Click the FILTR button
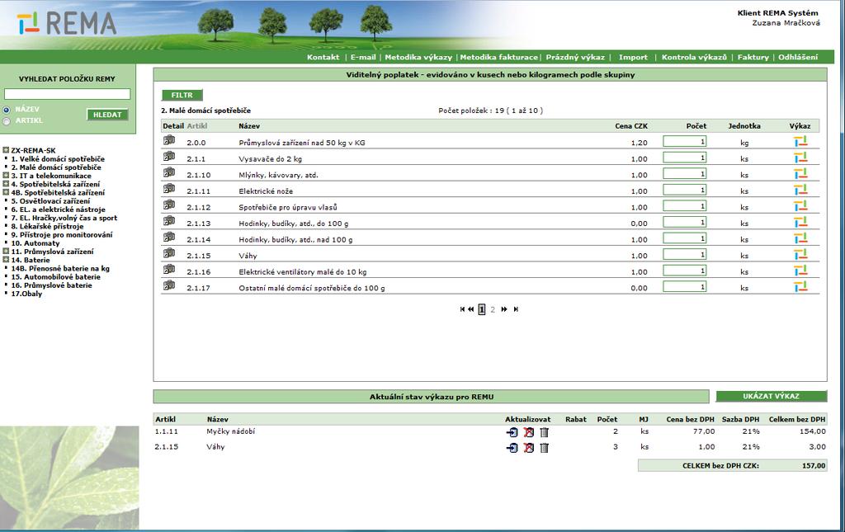 [x=182, y=96]
